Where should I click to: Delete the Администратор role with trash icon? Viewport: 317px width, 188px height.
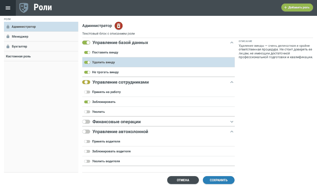click(x=118, y=26)
